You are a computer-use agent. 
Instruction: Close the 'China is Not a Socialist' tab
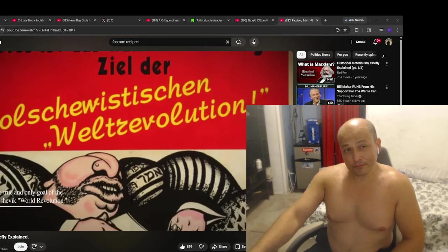point(50,20)
